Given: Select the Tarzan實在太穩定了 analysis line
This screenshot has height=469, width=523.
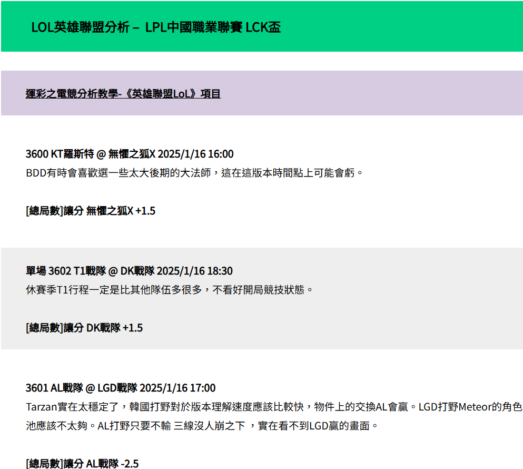Looking at the screenshot, I should coord(274,407).
